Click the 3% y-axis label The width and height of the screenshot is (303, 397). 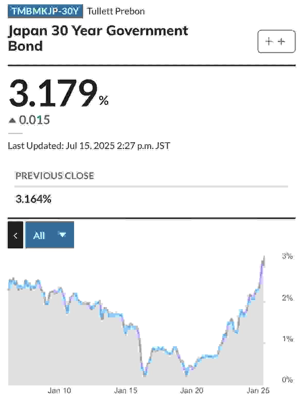(287, 256)
